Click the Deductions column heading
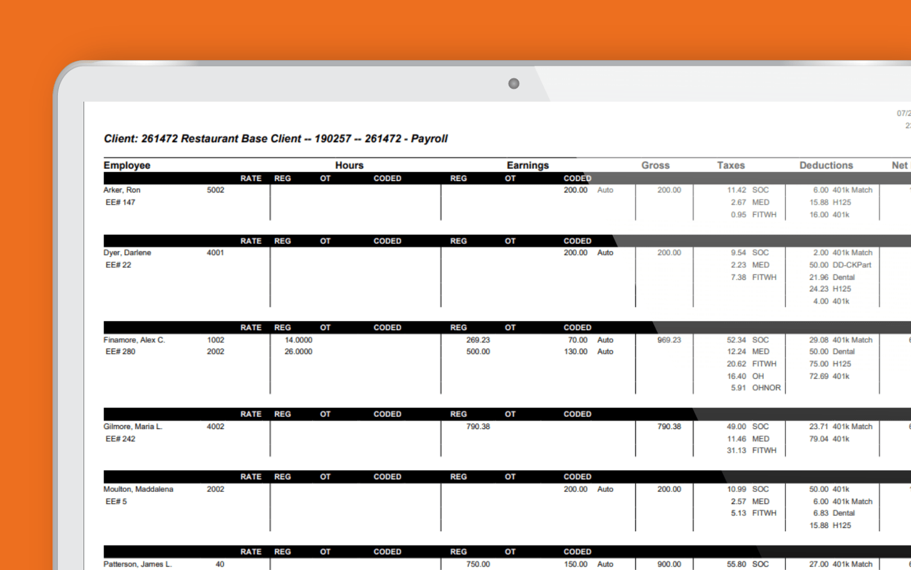Viewport: 911px width, 570px height. pos(826,165)
